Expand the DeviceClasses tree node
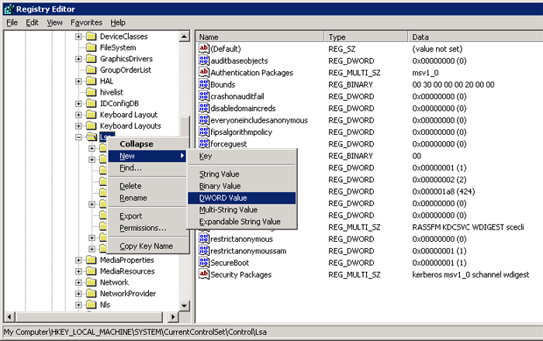This screenshot has width=543, height=341. pyautogui.click(x=78, y=36)
